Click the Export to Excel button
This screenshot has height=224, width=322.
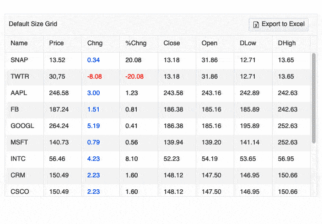coord(279,24)
